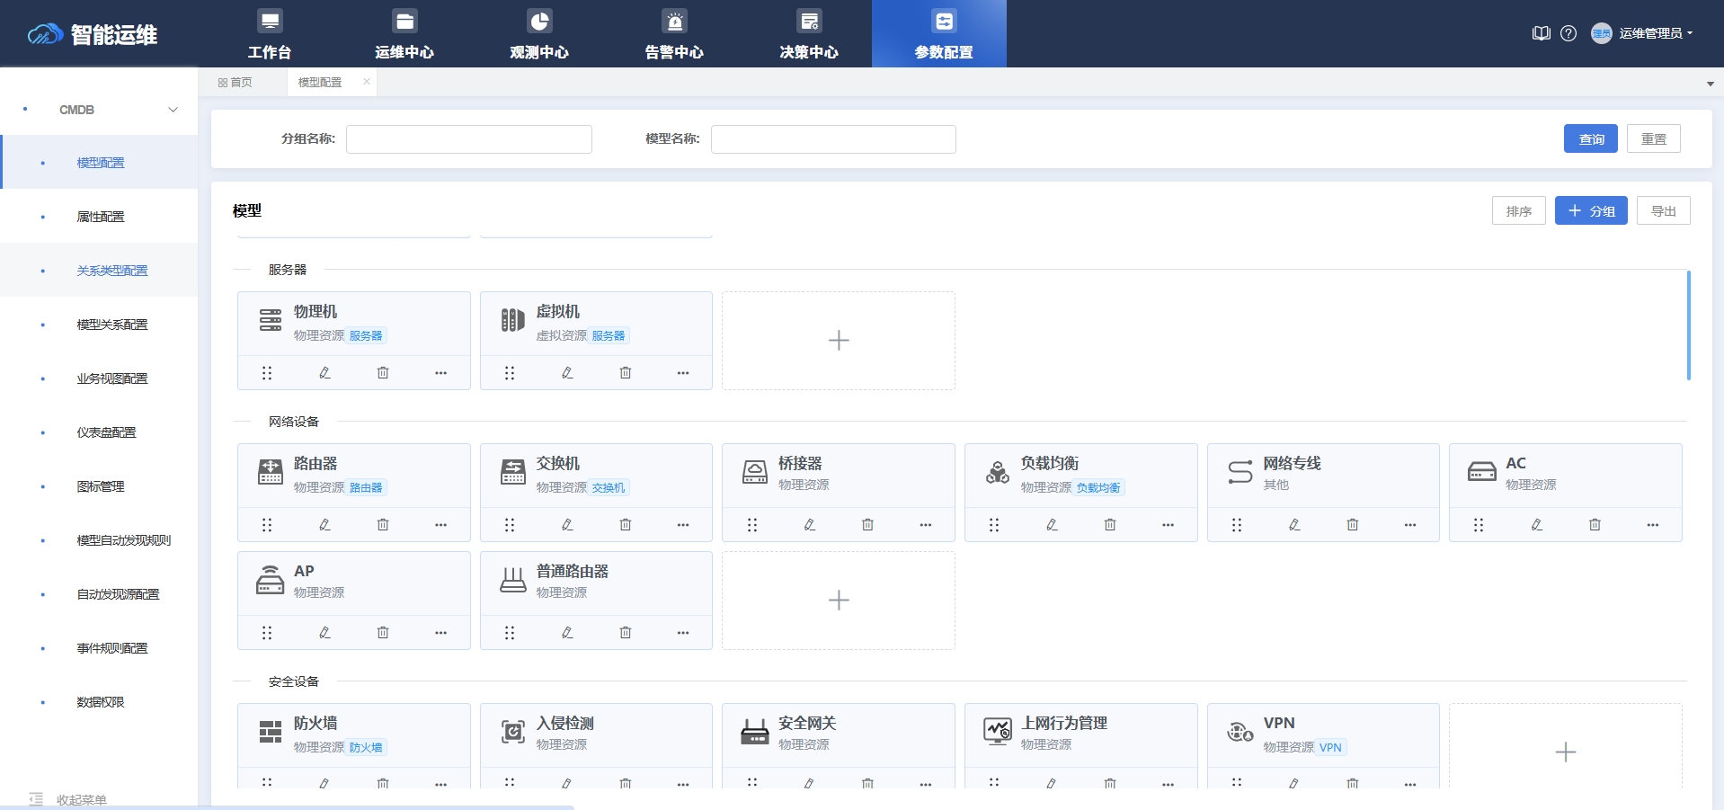Image resolution: width=1724 pixels, height=810 pixels.
Task: Add a new model in the 服务器 group
Action: [x=838, y=340]
